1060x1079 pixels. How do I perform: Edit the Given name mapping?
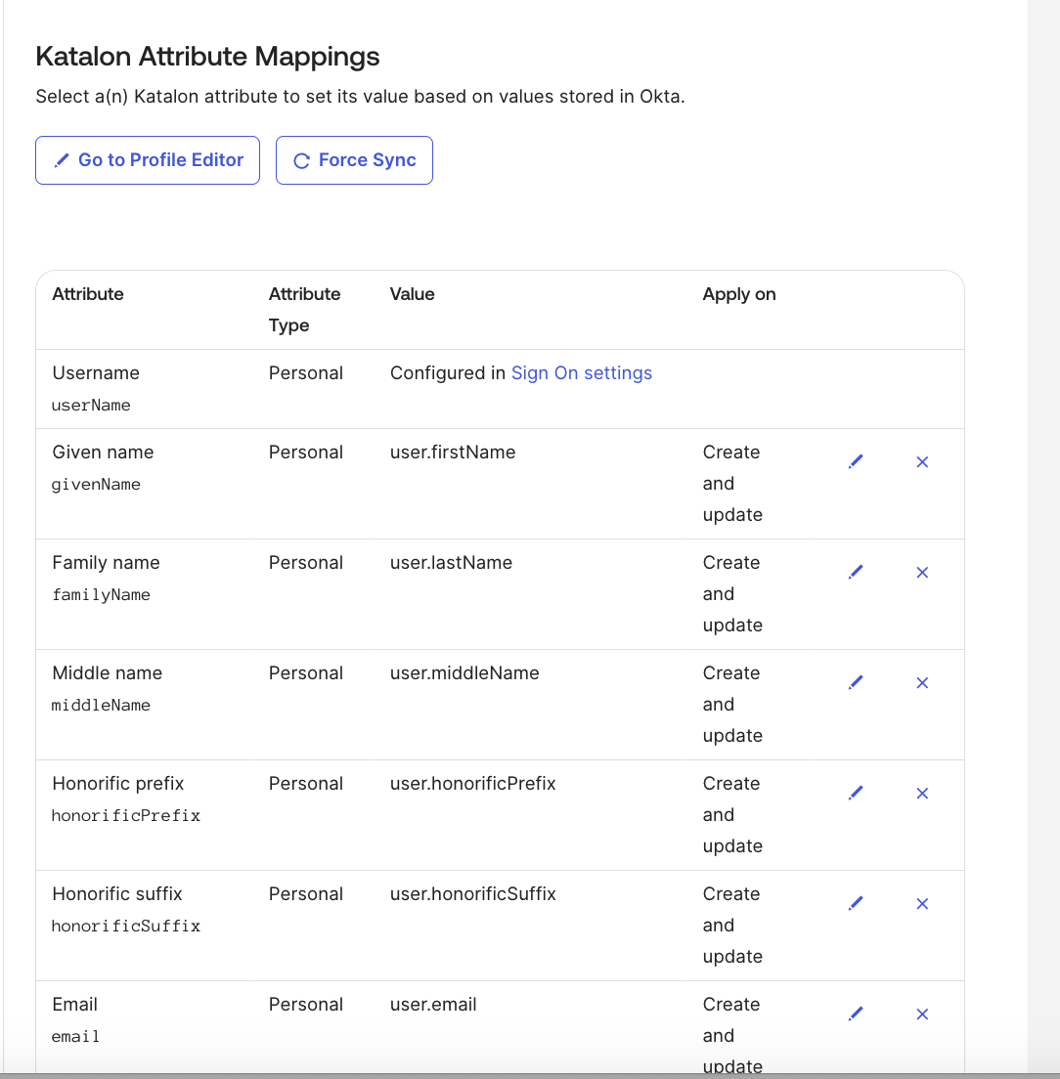pos(856,461)
